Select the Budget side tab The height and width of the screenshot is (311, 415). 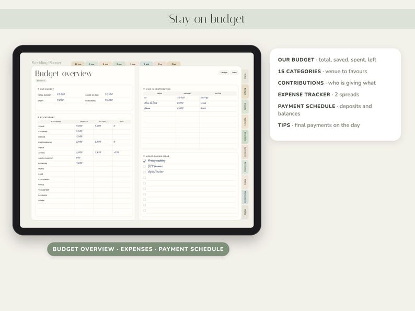245,91
